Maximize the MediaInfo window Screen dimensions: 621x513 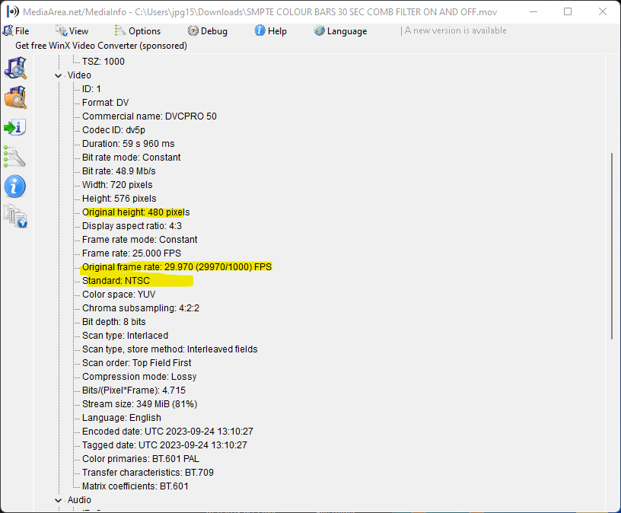tap(568, 11)
